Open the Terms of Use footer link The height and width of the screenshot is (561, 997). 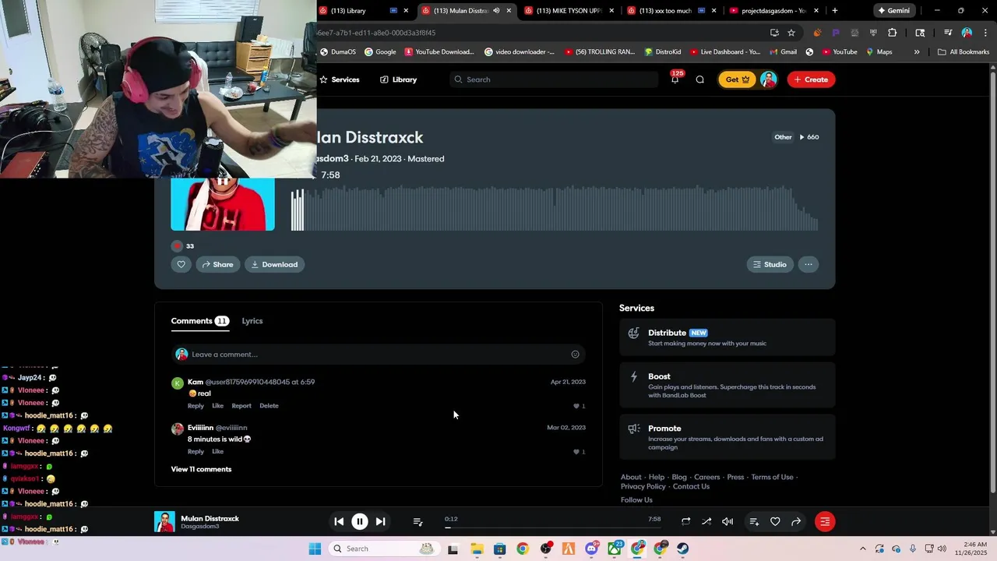coord(772,477)
